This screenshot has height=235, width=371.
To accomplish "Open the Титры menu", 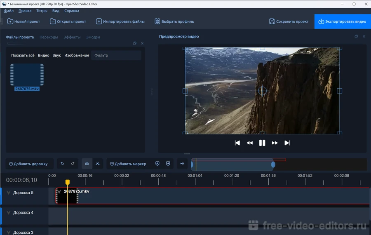I will (42, 11).
